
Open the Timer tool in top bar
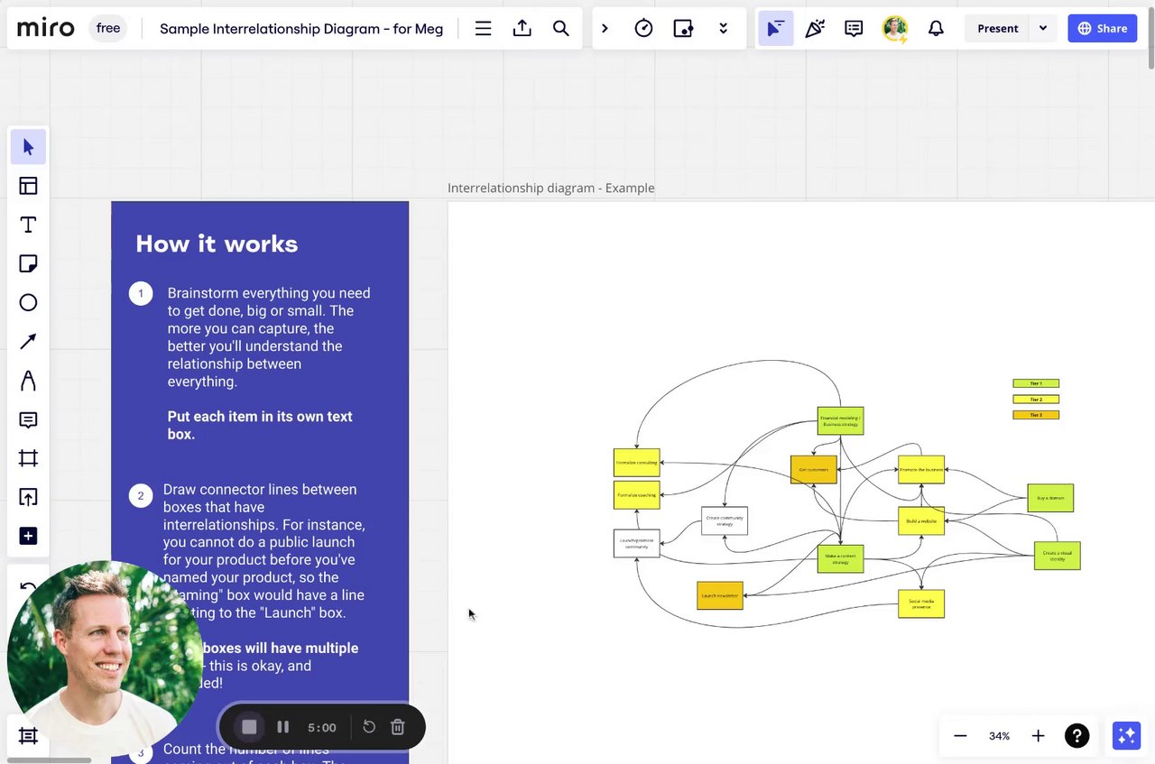coord(643,29)
